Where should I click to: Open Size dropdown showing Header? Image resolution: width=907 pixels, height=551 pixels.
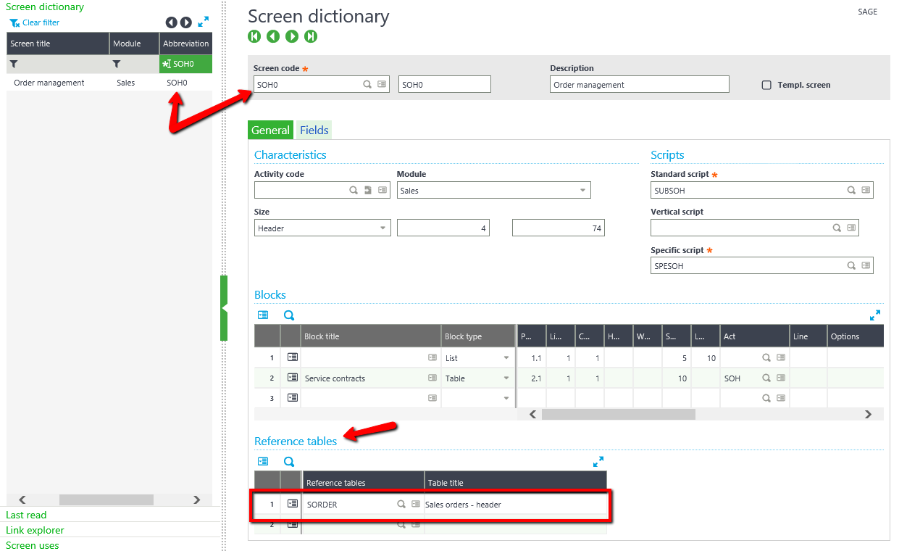[383, 228]
